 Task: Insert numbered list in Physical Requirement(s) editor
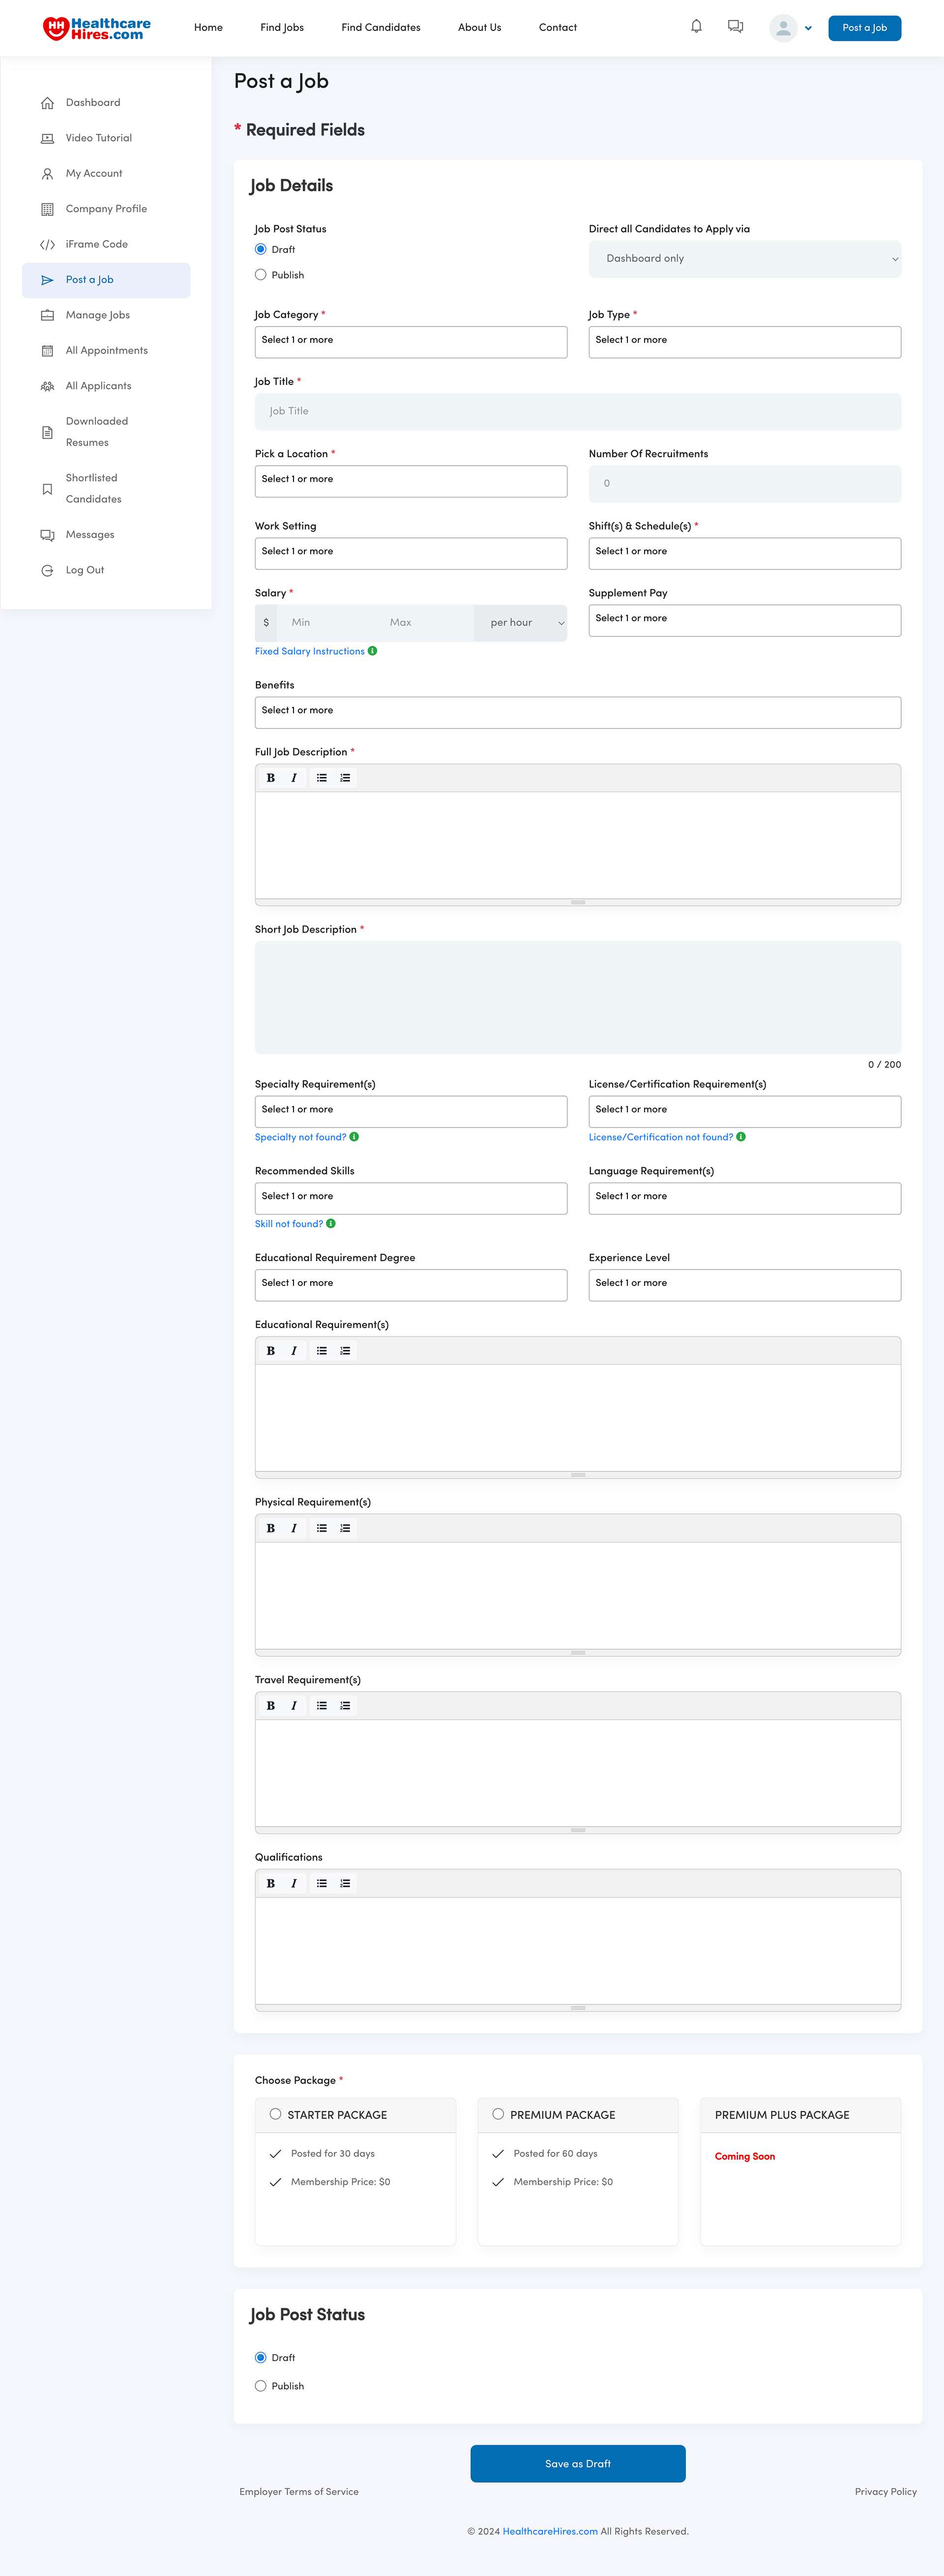[345, 1528]
